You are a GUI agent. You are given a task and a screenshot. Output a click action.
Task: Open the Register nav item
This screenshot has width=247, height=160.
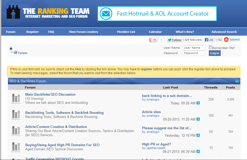[33, 32]
